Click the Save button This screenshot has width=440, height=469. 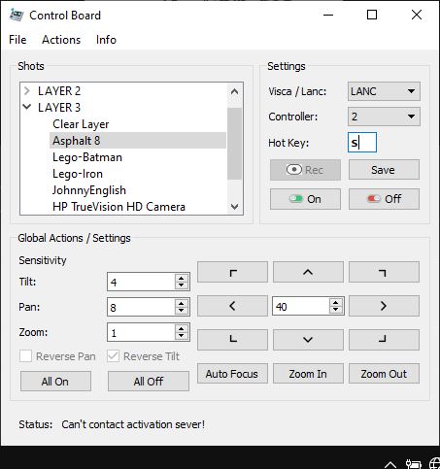pos(384,170)
